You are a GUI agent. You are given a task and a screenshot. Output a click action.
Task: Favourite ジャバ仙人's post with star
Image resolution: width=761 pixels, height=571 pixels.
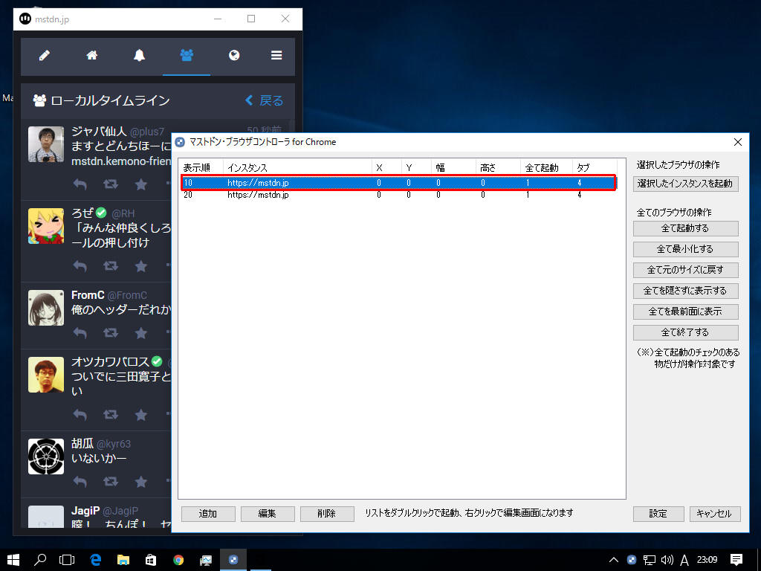click(141, 184)
